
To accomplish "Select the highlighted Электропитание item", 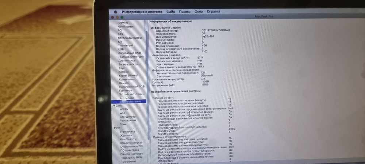I will click(x=129, y=102).
